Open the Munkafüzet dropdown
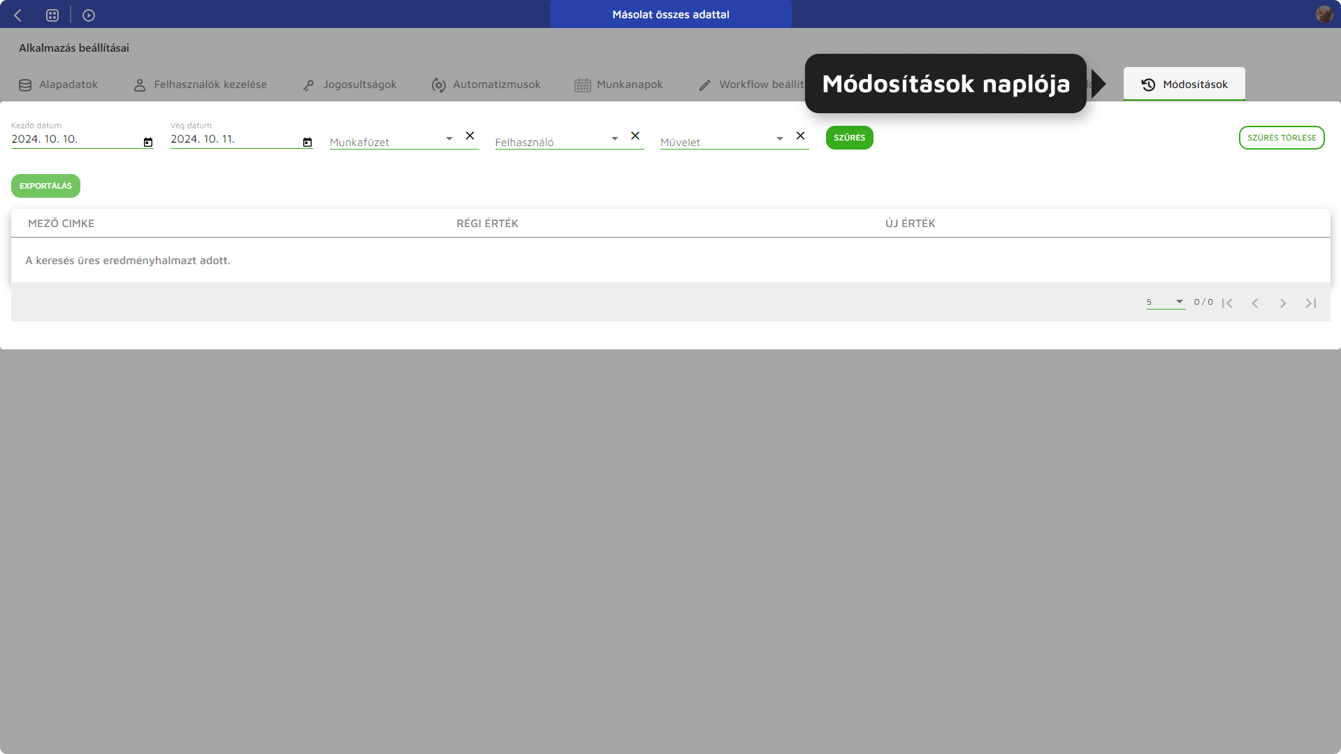The height and width of the screenshot is (754, 1341). click(449, 138)
